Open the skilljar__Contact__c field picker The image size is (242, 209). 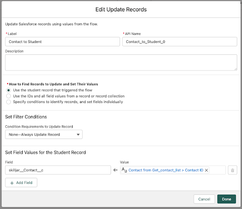coord(58,170)
